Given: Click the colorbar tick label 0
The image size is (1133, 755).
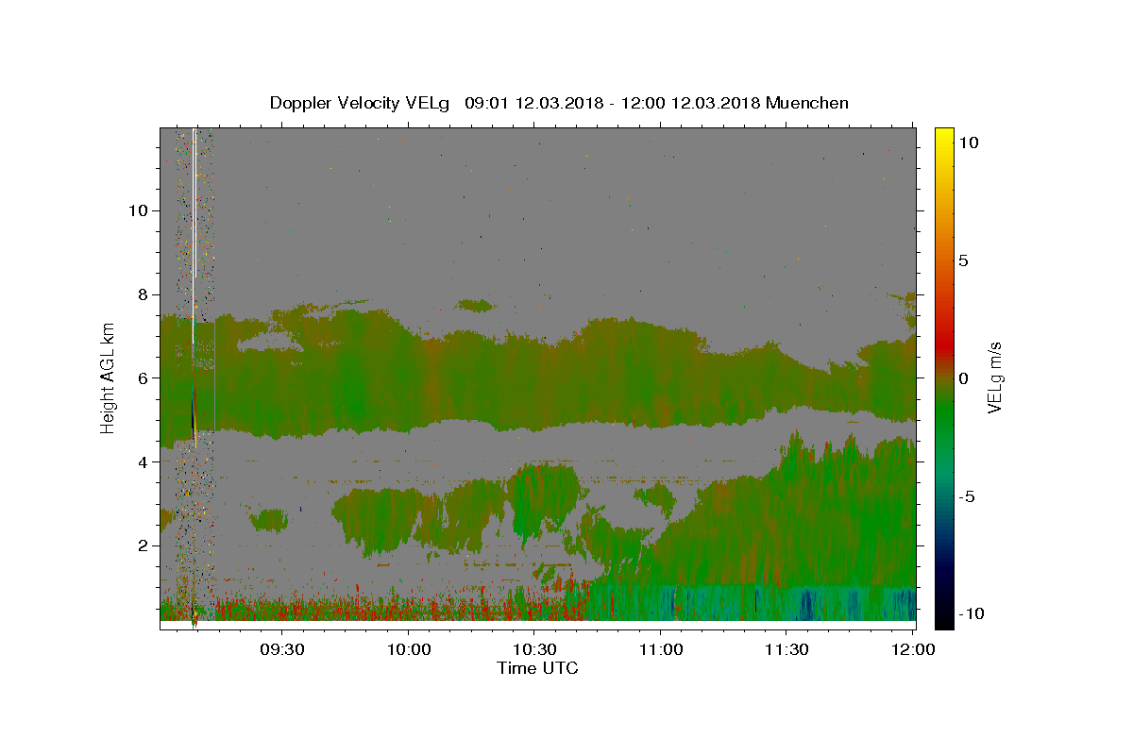Looking at the screenshot, I should click(x=964, y=377).
